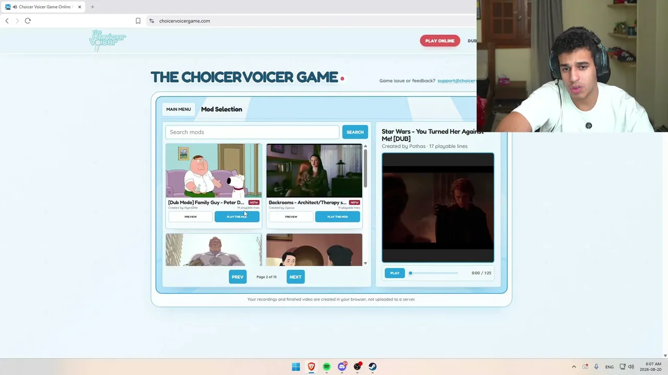Click the Search button
This screenshot has width=668, height=375.
coord(355,132)
